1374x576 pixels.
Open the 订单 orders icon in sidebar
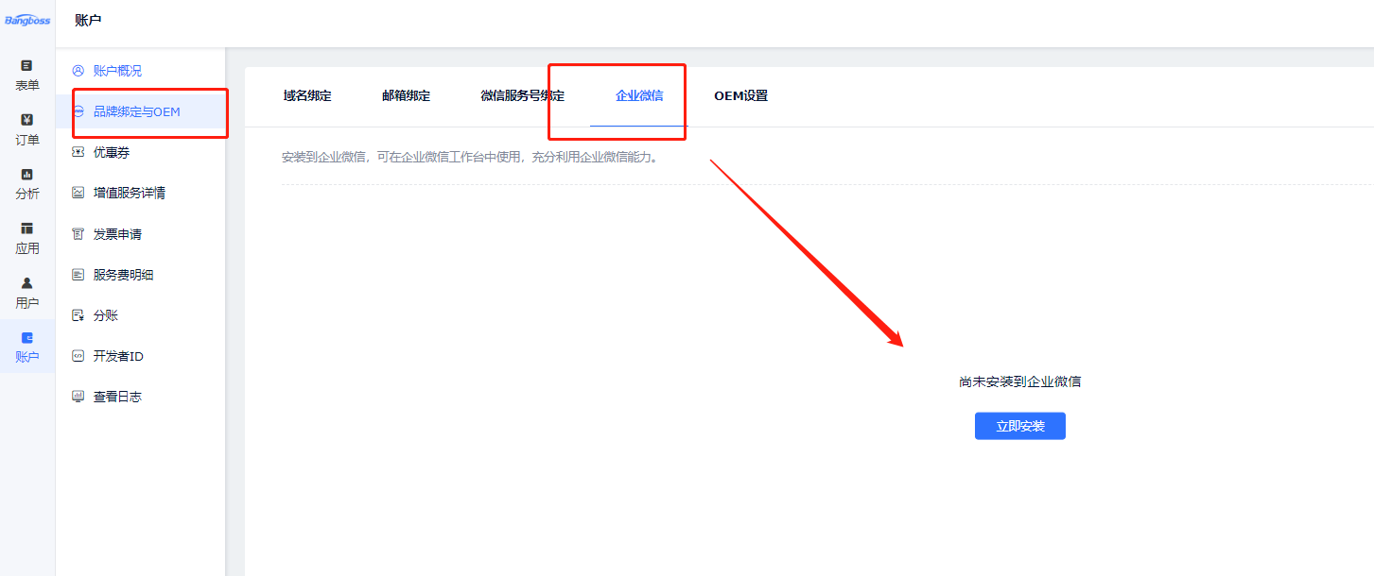click(x=26, y=120)
